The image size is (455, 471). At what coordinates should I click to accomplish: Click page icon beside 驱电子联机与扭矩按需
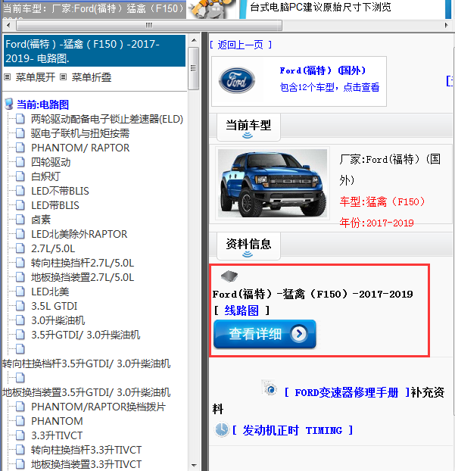tap(20, 133)
